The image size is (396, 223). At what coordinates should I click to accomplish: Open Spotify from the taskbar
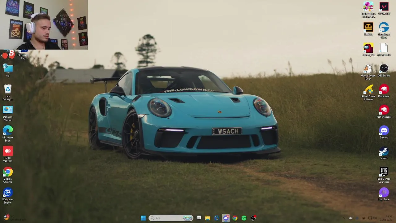point(244,218)
